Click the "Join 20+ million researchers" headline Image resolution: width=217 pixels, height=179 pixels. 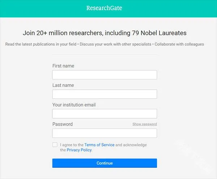click(x=105, y=33)
